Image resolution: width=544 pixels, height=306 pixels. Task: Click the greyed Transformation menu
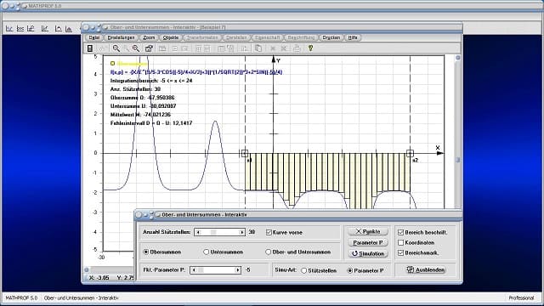[x=202, y=37]
